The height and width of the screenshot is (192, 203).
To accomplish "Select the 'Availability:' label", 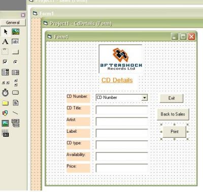I will pyautogui.click(x=78, y=157).
